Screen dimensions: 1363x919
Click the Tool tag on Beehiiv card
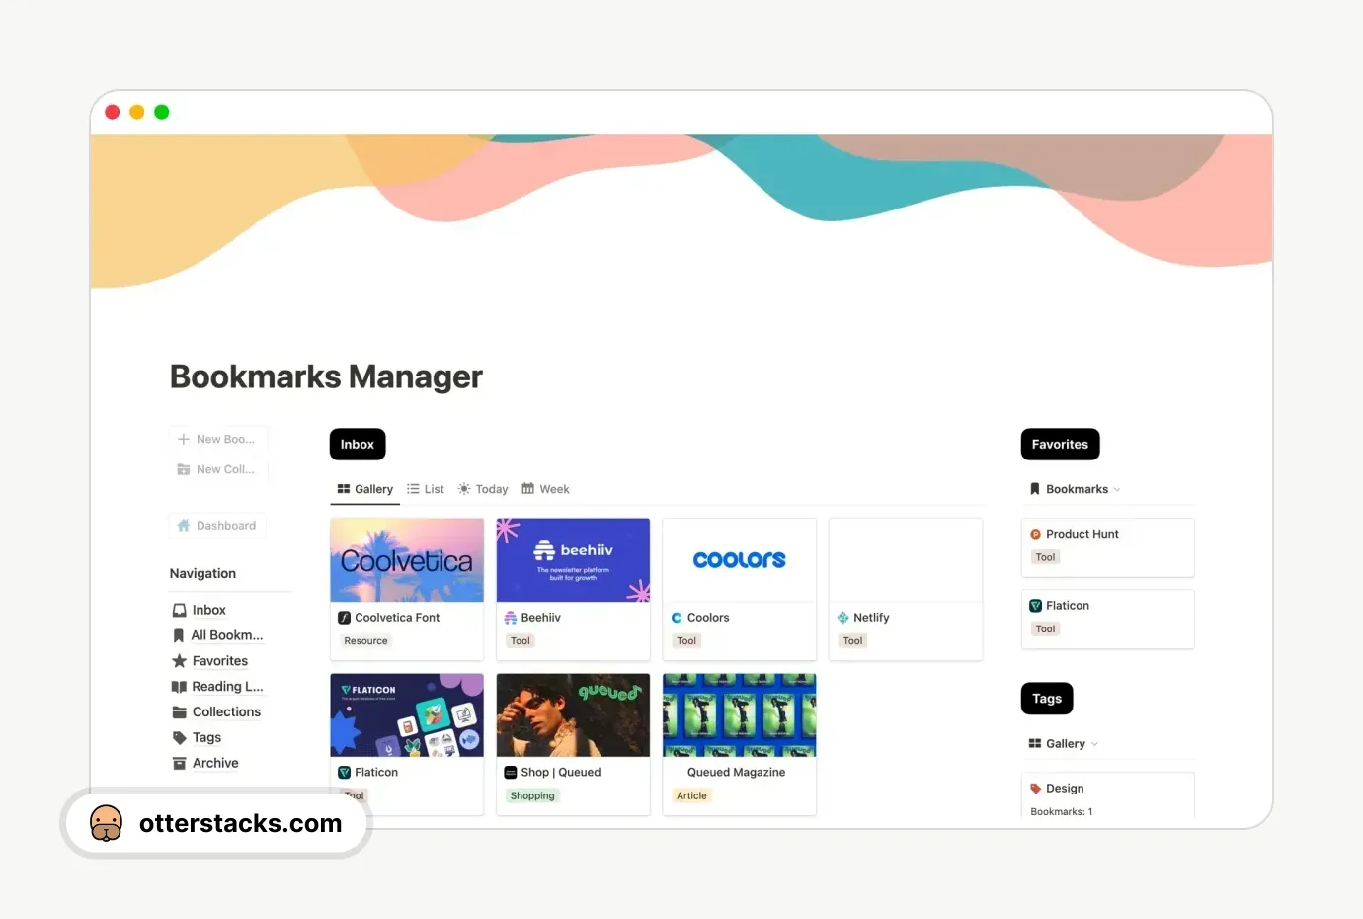point(521,641)
